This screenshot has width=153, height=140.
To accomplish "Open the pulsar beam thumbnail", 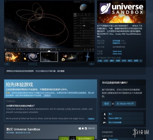I will (85, 57).
